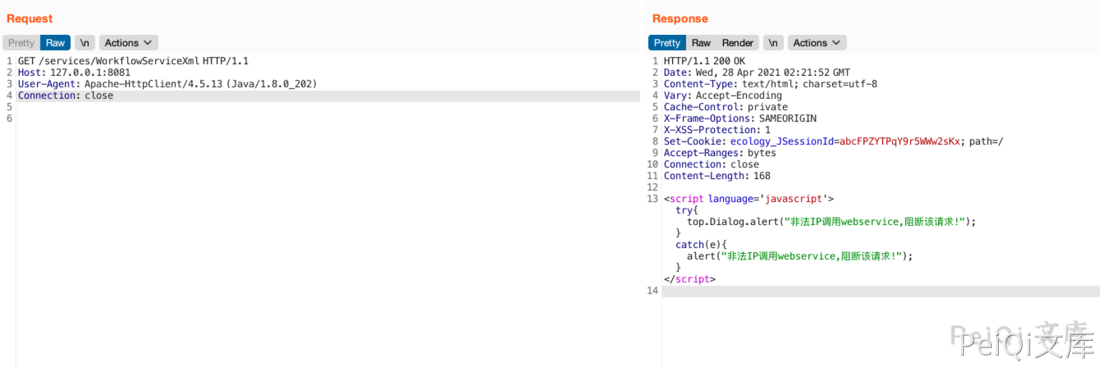Click the Content-Type header in response
The image size is (1100, 368).
point(770,84)
